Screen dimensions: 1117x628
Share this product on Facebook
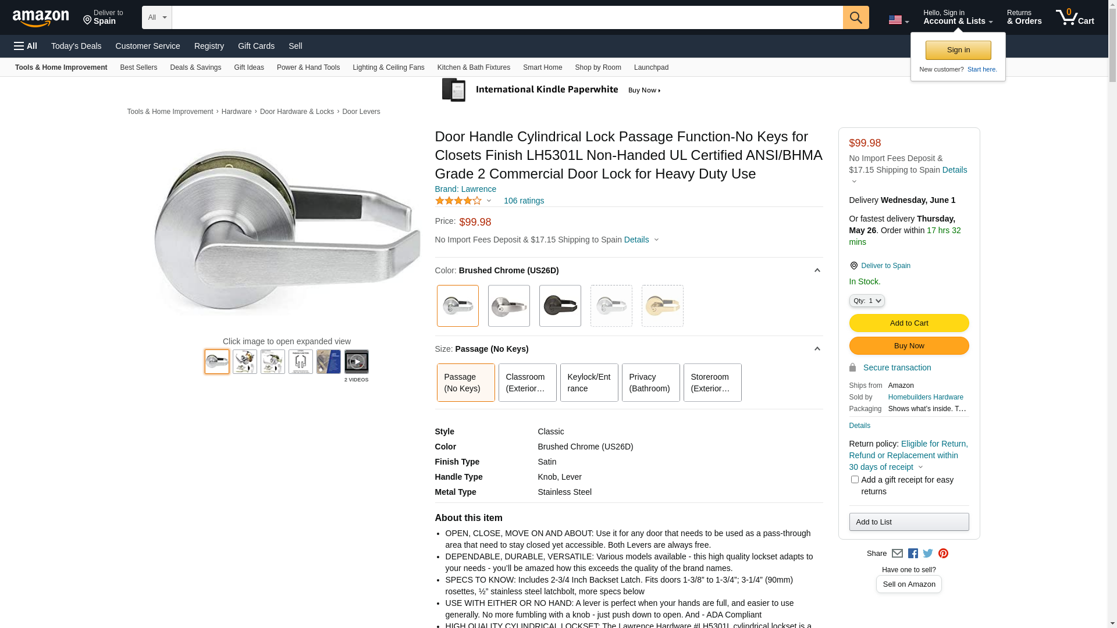[x=913, y=554]
